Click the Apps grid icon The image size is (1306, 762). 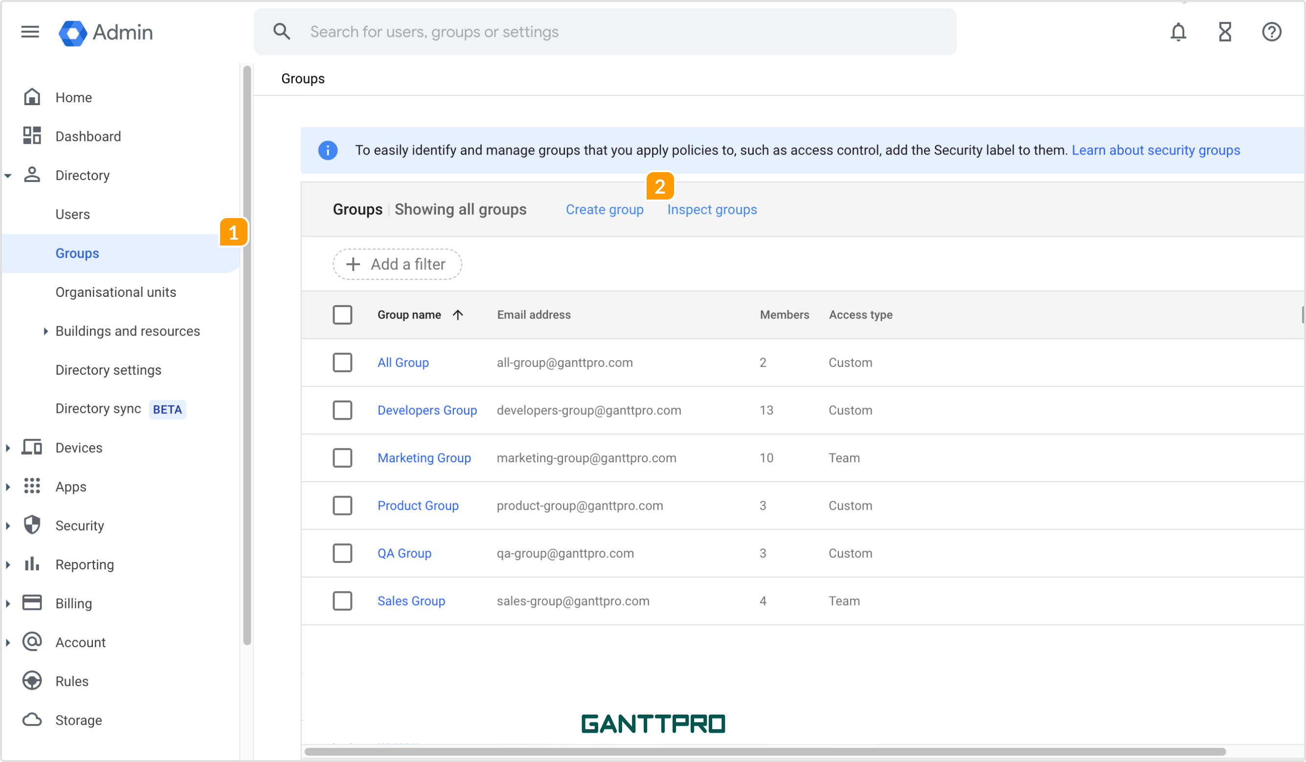(32, 486)
